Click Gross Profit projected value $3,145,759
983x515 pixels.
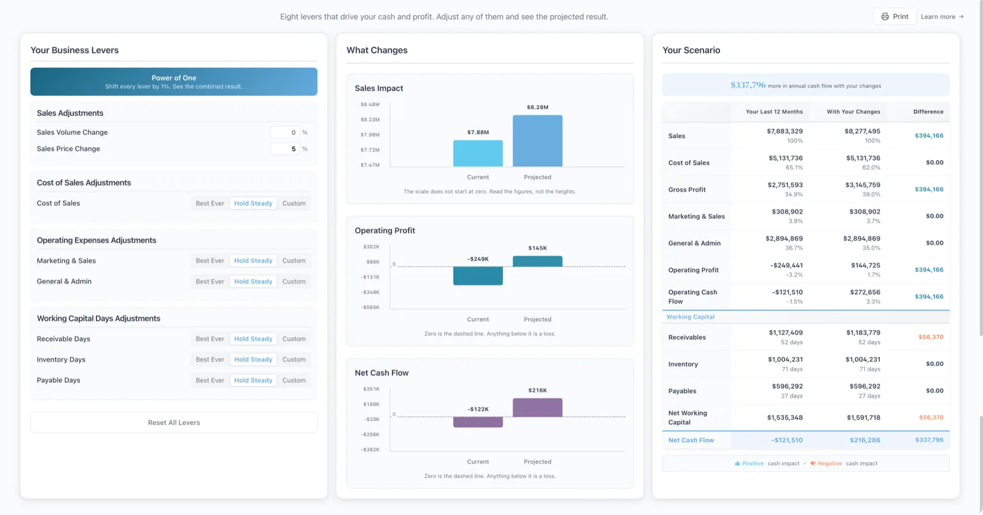coord(863,185)
